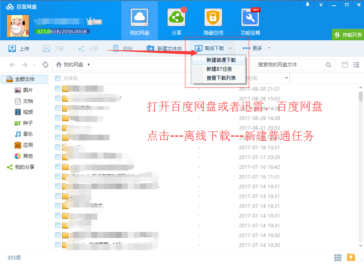364x264 pixels.
Task: Click the refresh icon
Action: (45, 65)
